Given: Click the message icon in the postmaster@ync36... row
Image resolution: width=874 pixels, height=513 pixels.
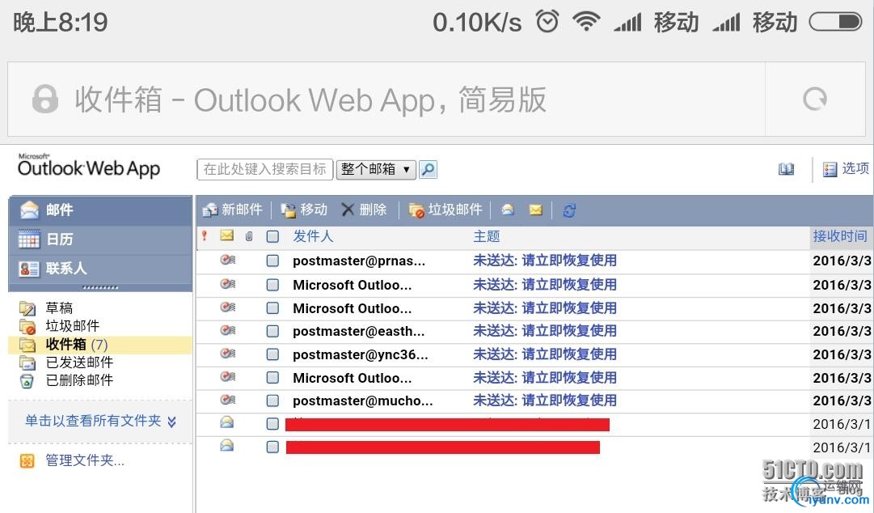Looking at the screenshot, I should tap(227, 354).
